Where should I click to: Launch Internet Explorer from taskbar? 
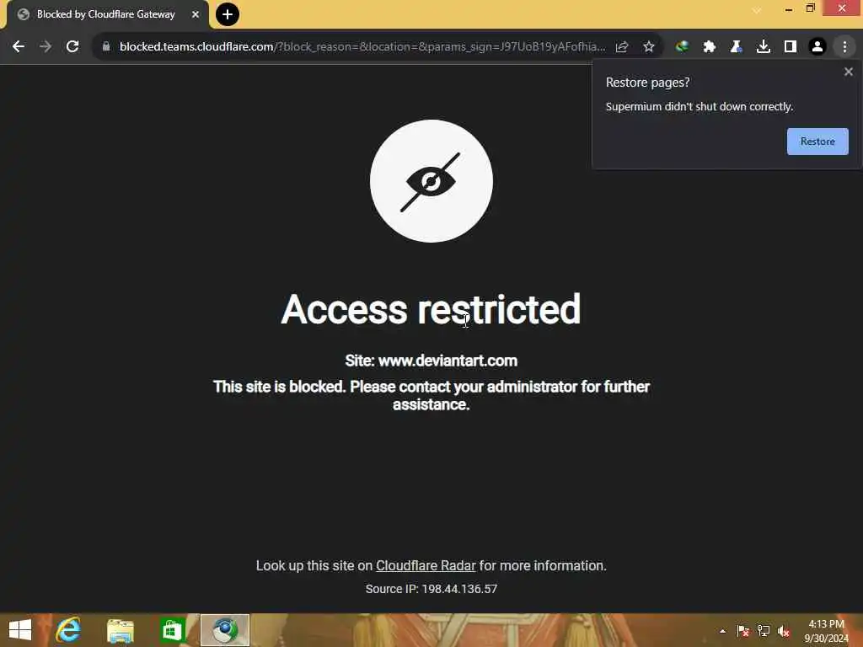[x=68, y=630]
